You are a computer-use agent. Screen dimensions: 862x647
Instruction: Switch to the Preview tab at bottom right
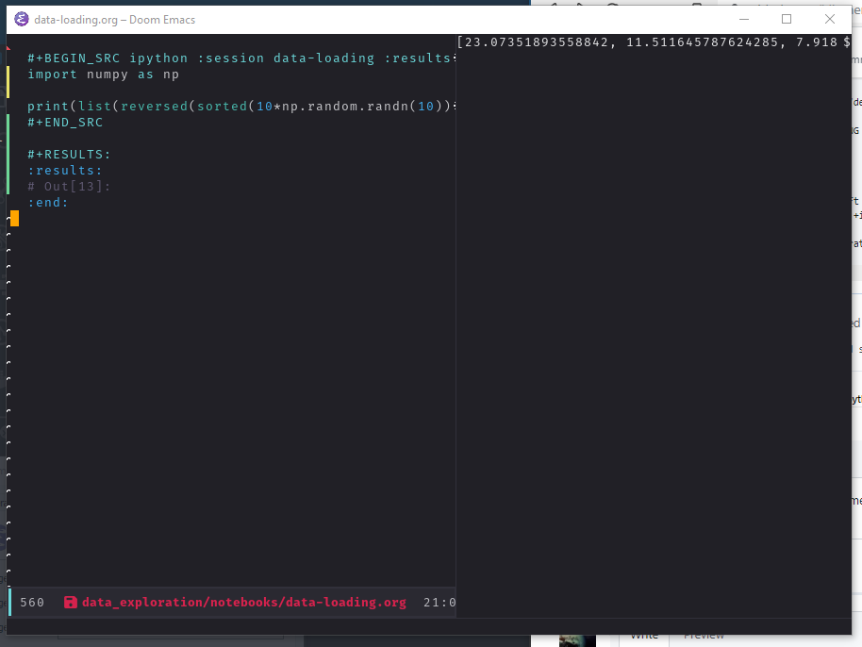[x=704, y=636]
